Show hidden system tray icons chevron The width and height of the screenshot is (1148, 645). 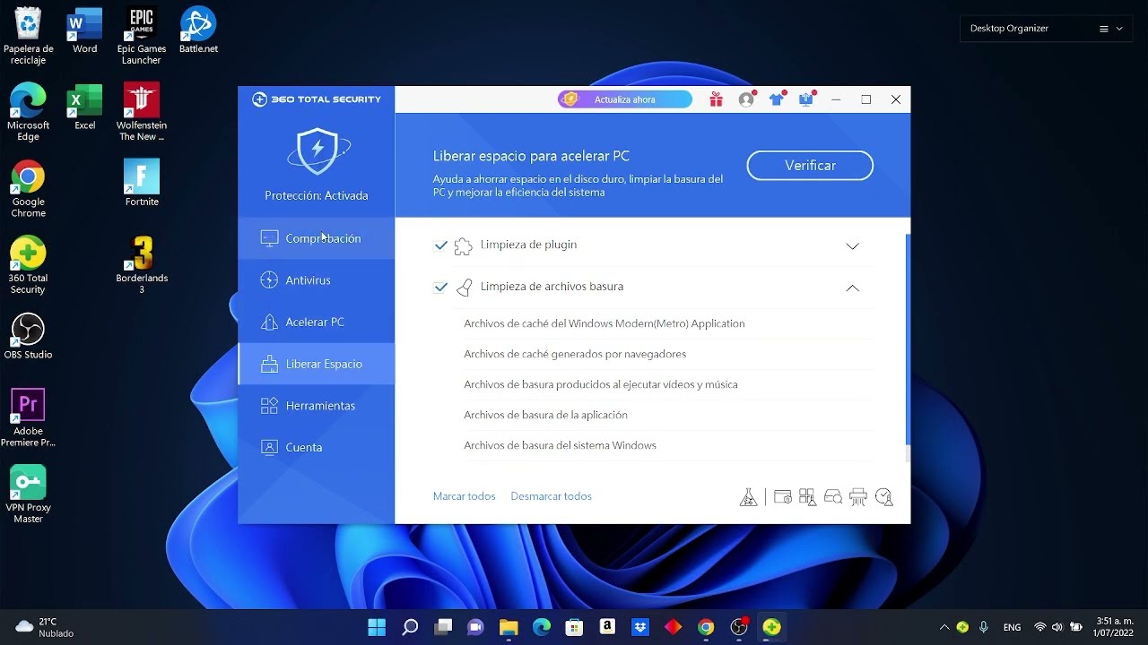(x=944, y=627)
